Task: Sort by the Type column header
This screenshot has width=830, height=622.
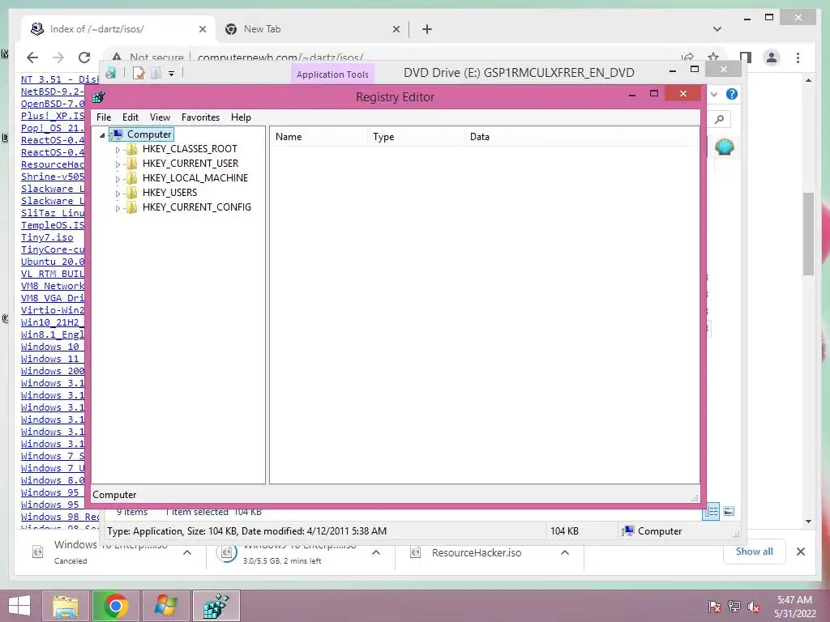Action: (416, 136)
